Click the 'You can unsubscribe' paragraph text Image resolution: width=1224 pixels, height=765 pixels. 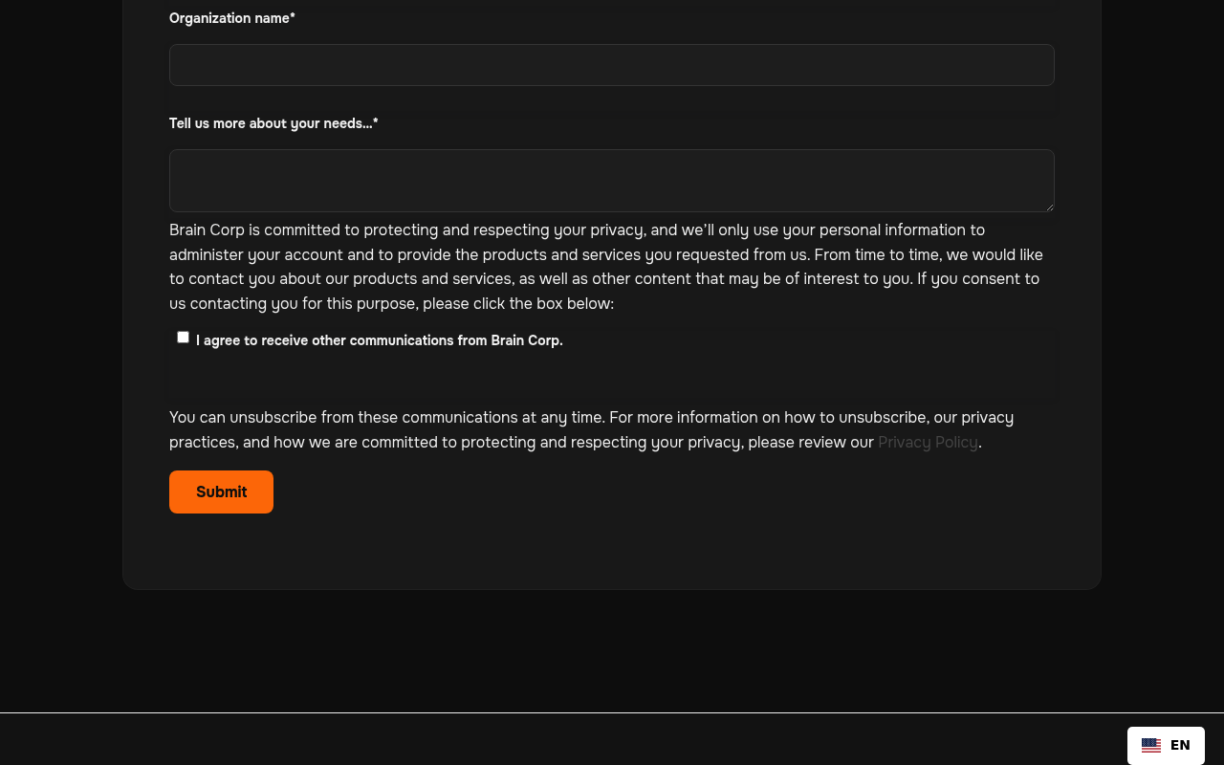tap(591, 429)
